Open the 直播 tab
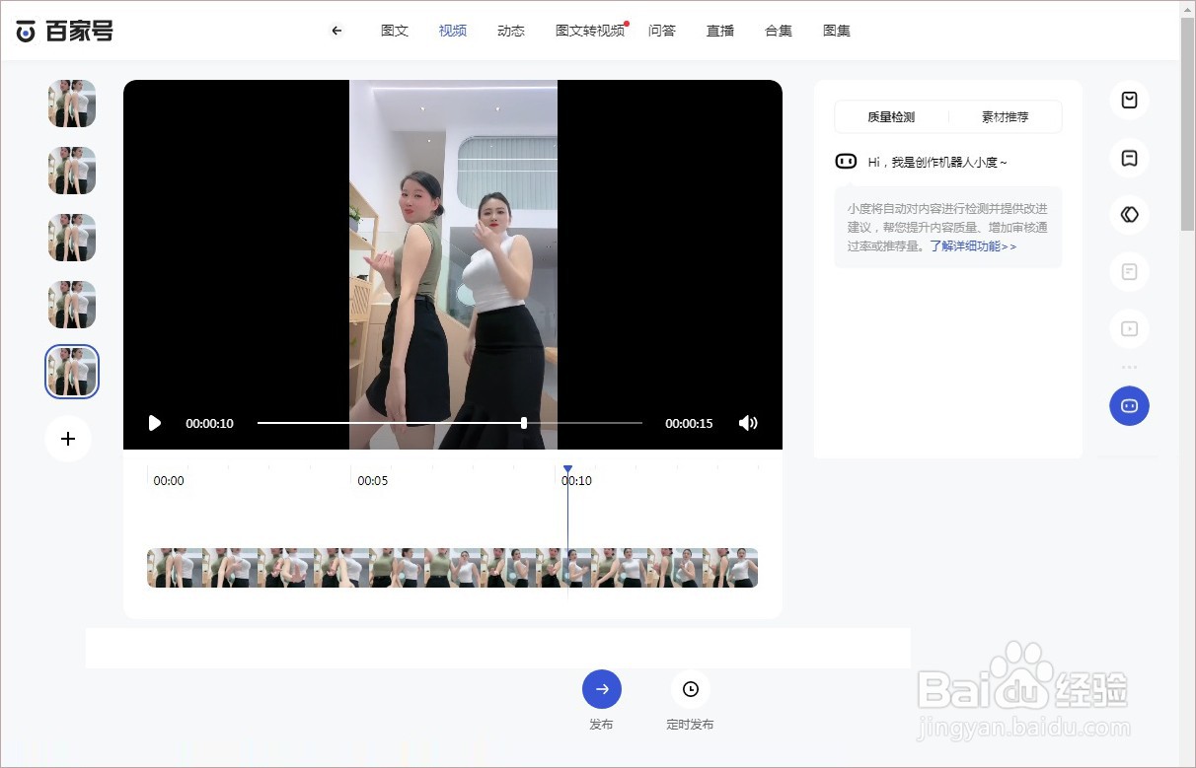The width and height of the screenshot is (1196, 768). tap(720, 31)
